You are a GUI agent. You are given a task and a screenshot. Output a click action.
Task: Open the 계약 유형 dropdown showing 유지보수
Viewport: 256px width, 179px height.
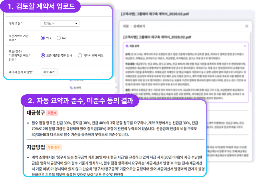coord(59,23)
